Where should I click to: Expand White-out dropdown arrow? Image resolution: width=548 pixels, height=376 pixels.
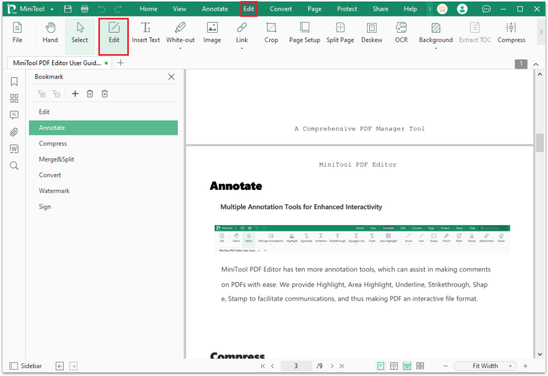click(180, 49)
